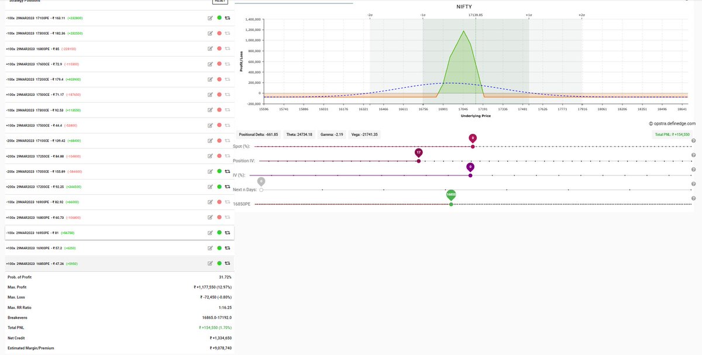Viewport: 702px width, 355px height.
Task: Toggle red status dot on 16800PE ₹85 row
Action: [x=219, y=49]
